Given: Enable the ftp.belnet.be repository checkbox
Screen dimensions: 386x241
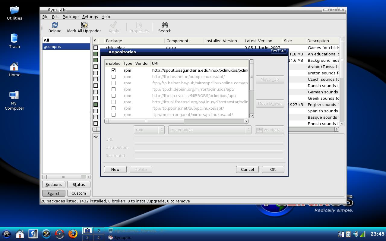Looking at the screenshot, I should click(x=113, y=83).
